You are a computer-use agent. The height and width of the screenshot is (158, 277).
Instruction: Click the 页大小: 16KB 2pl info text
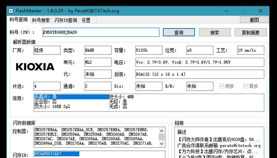52,107
